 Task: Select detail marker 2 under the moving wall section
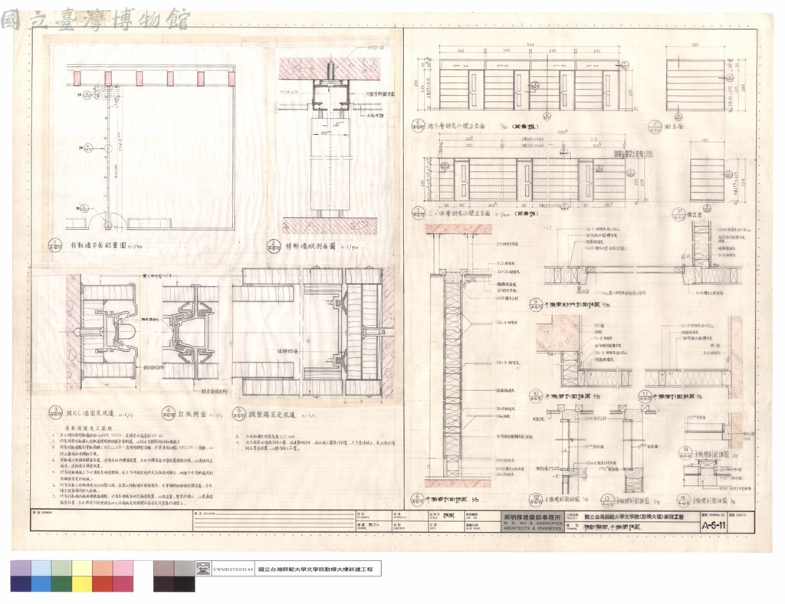click(274, 248)
